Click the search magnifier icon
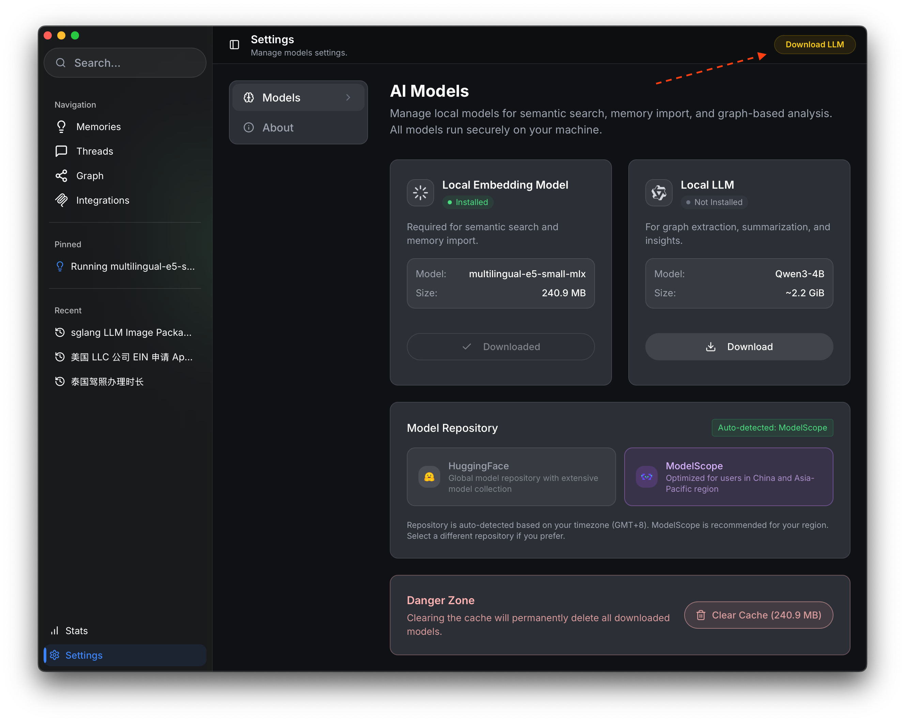905x722 pixels. (x=61, y=63)
